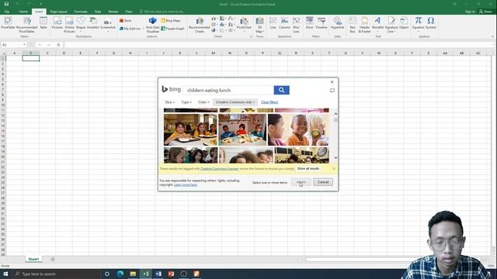Image resolution: width=497 pixels, height=279 pixels.
Task: Insert a Line sparkline
Action: coord(273,23)
